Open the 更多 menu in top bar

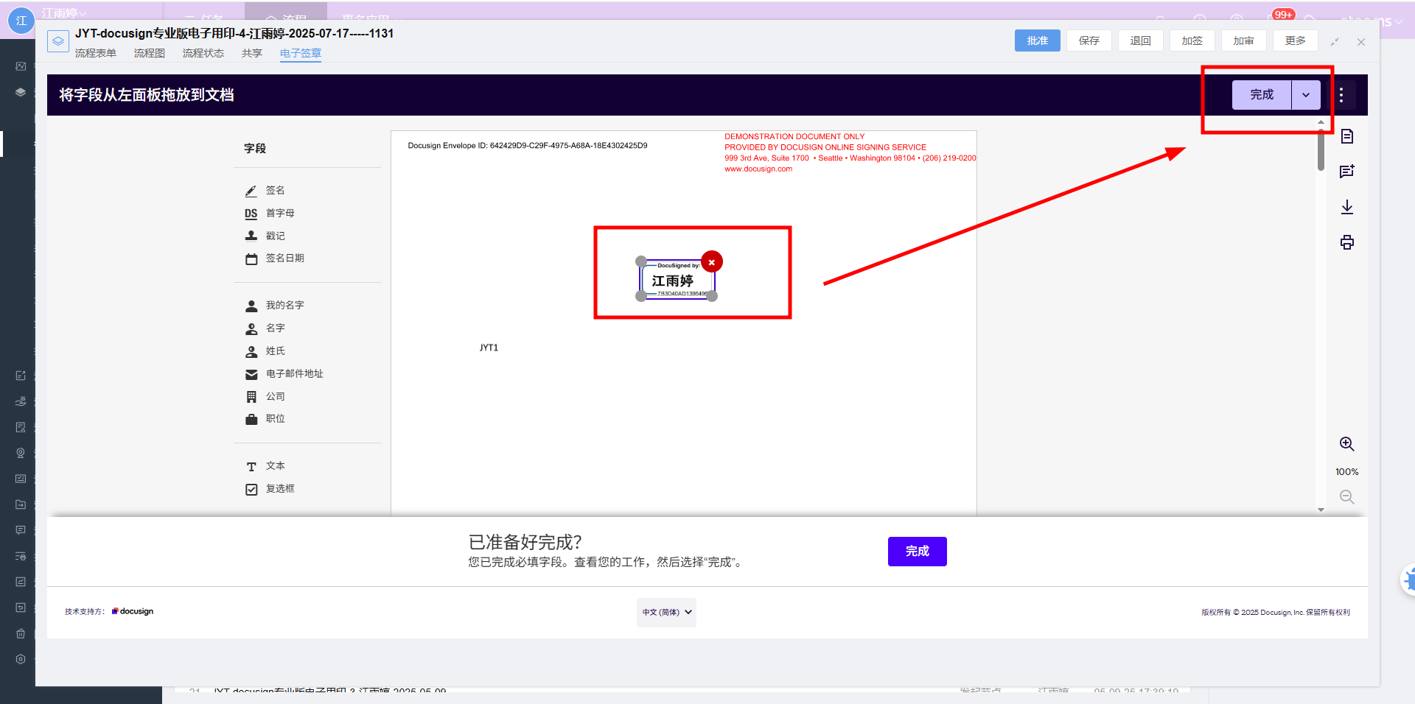click(x=1295, y=41)
